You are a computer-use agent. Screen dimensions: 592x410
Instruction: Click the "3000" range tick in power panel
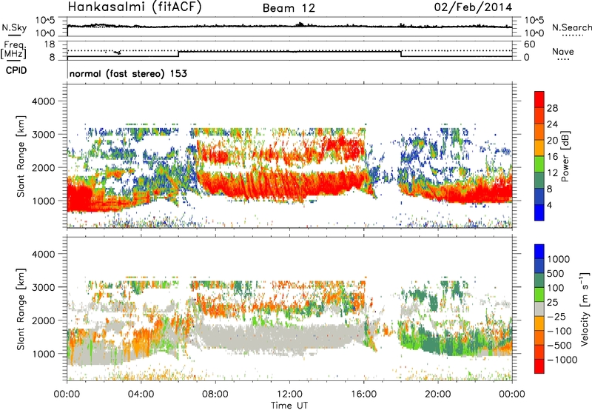(x=43, y=135)
